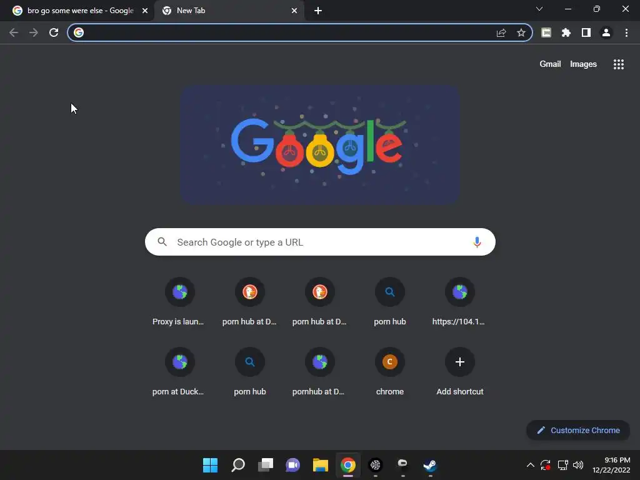This screenshot has height=480, width=640.
Task: Open Task View on the taskbar
Action: click(x=265, y=465)
